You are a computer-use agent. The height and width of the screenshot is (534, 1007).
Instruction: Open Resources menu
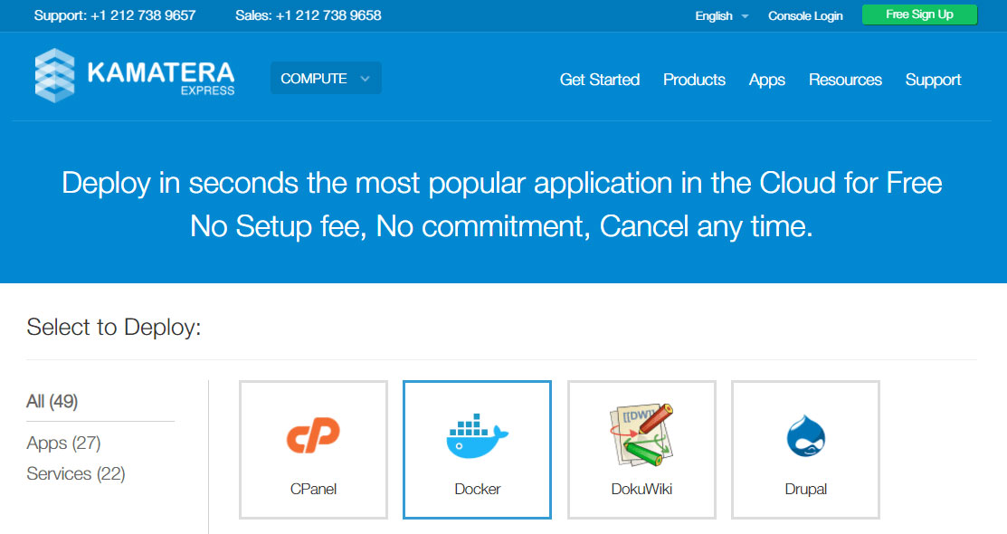[x=845, y=80]
